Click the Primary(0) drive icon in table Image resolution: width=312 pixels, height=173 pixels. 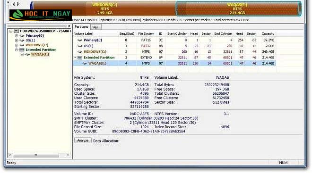pyautogui.click(x=80, y=40)
